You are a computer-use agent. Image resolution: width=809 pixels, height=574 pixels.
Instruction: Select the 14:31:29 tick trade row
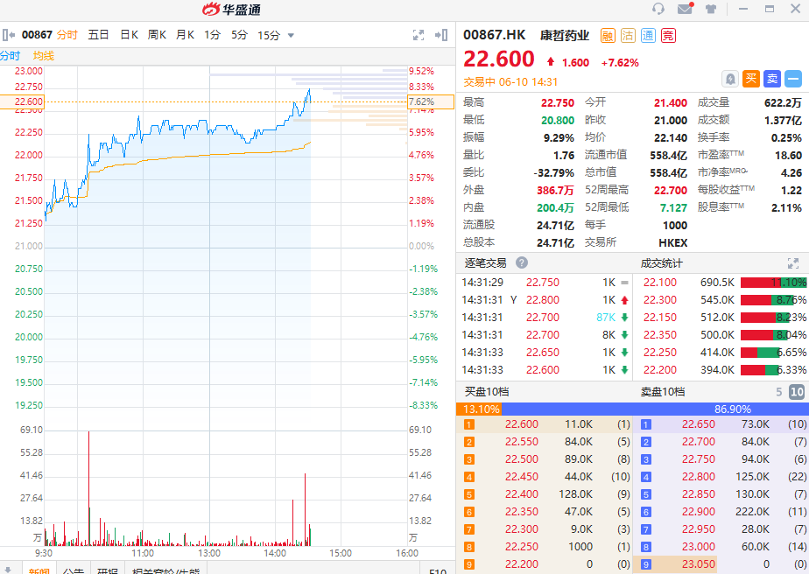point(545,283)
